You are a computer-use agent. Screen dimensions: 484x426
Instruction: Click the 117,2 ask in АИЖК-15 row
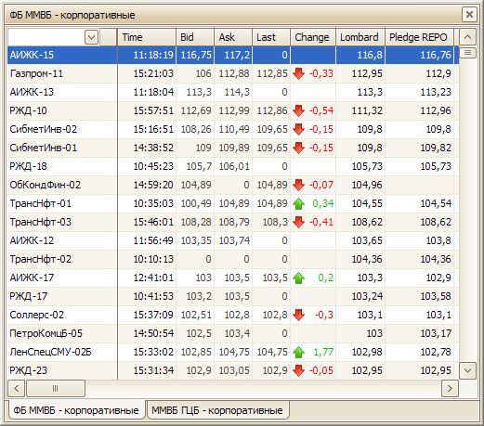pos(237,55)
